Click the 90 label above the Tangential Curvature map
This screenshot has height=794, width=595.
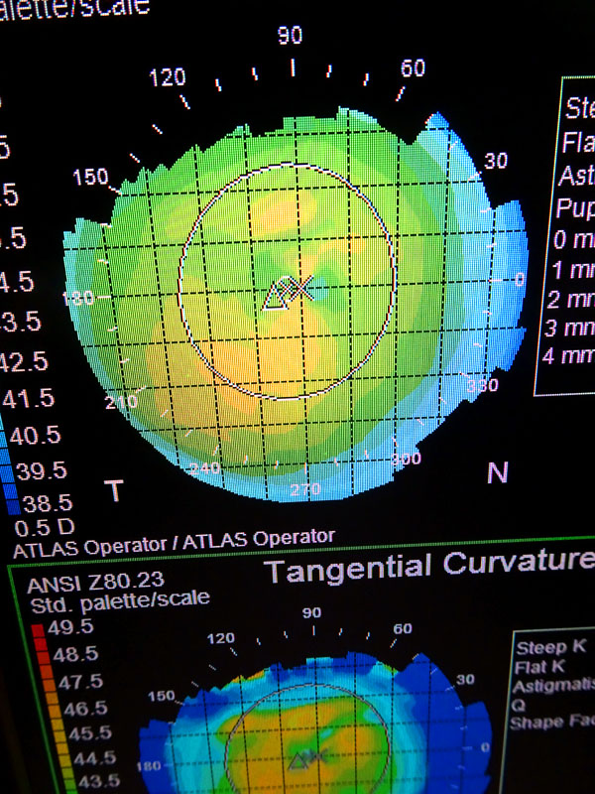tap(311, 612)
